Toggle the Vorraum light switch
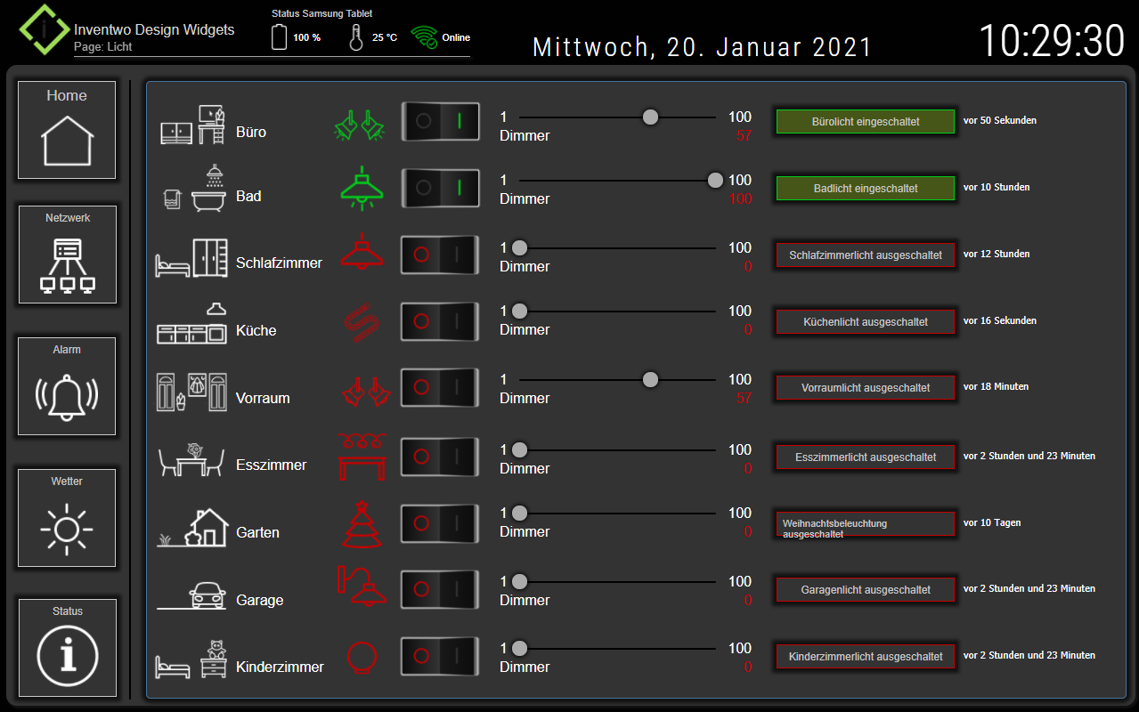This screenshot has width=1139, height=712. 439,387
